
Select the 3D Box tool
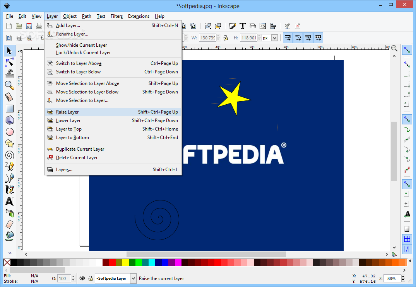[x=9, y=120]
